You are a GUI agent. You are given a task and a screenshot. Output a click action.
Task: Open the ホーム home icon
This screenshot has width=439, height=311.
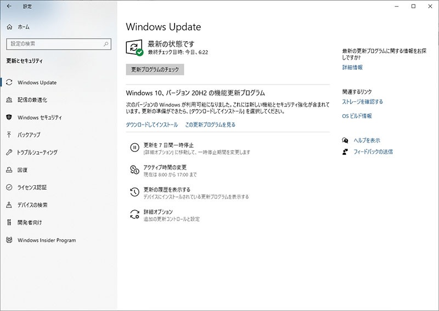[9, 27]
